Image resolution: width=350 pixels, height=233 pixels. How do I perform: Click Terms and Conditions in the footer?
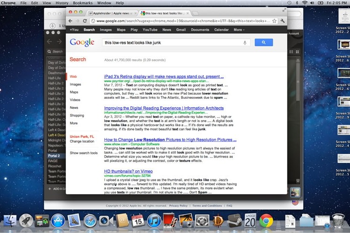click(x=207, y=206)
